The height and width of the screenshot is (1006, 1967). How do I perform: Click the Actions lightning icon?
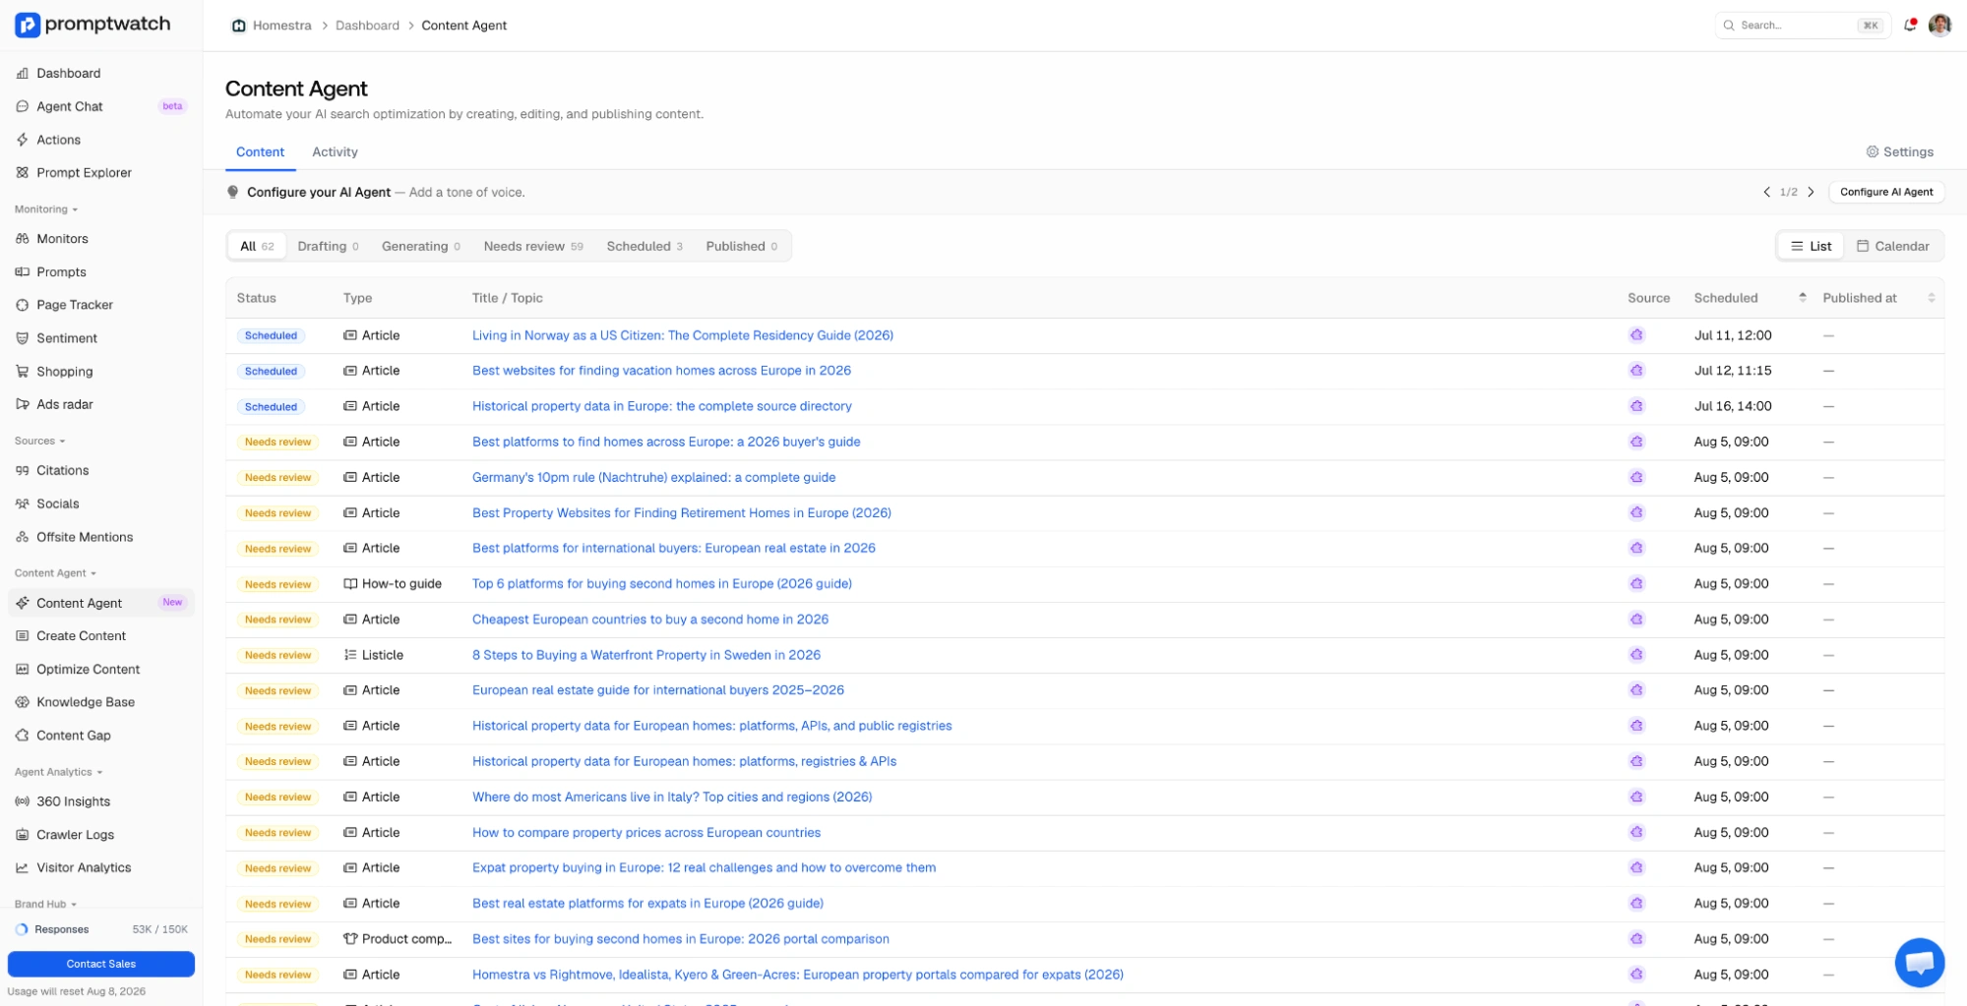(x=23, y=140)
